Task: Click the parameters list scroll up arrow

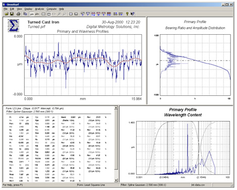Action: pyautogui.click(x=116, y=108)
